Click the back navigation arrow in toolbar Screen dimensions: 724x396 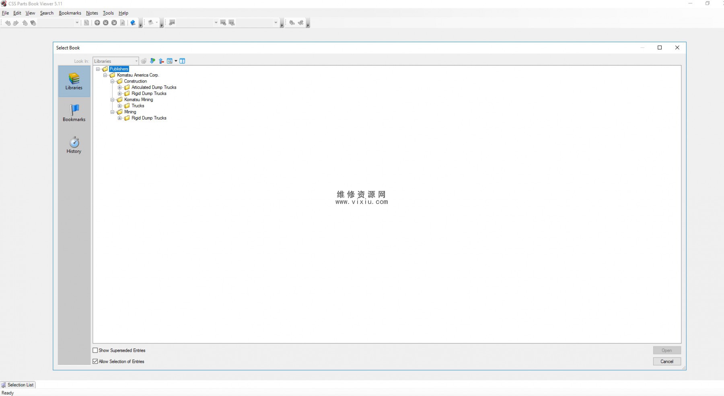(x=8, y=23)
